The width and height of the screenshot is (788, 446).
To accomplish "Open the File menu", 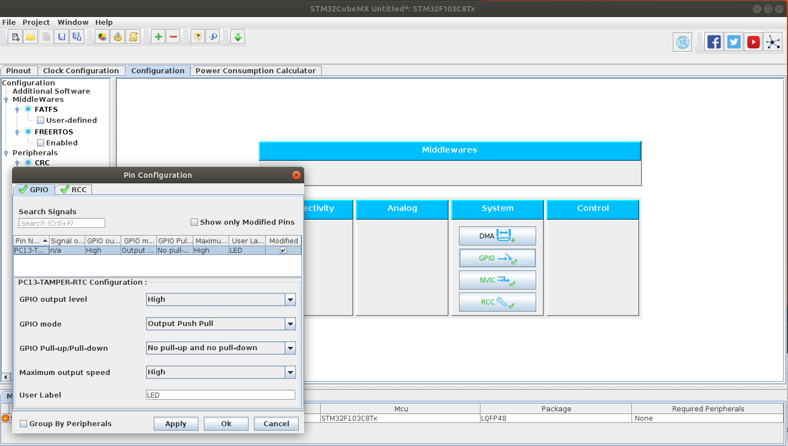I will [x=9, y=22].
